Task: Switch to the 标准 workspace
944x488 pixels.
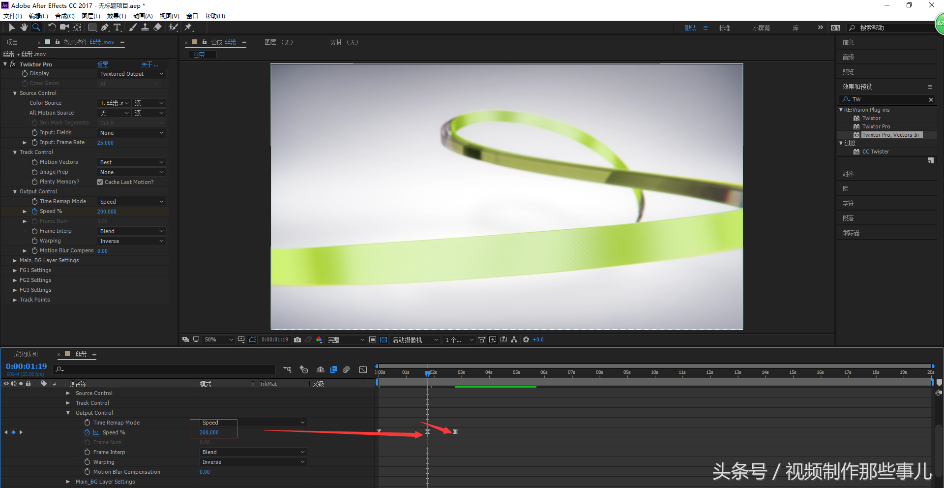Action: pos(725,28)
